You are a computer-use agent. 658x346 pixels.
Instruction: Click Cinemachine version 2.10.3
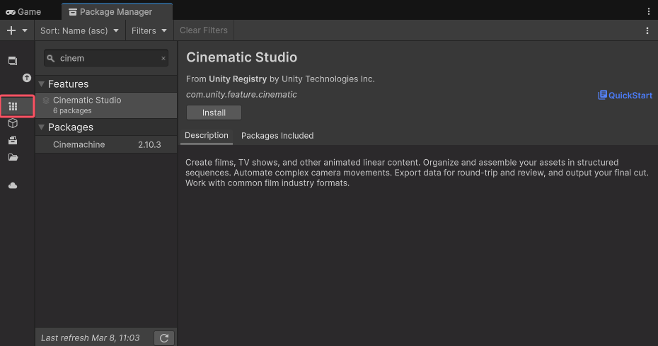[x=149, y=144]
